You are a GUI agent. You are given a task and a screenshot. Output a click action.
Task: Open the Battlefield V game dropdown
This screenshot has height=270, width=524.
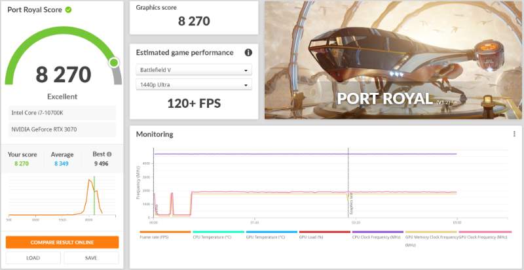pyautogui.click(x=194, y=70)
